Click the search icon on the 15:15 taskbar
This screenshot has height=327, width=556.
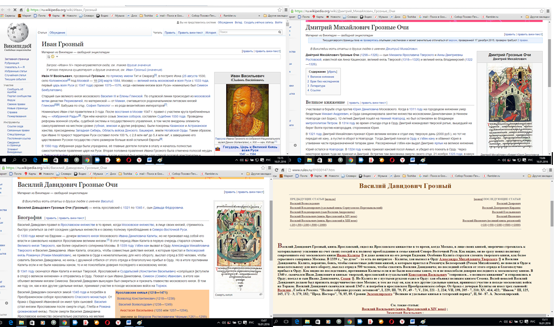pos(15,161)
